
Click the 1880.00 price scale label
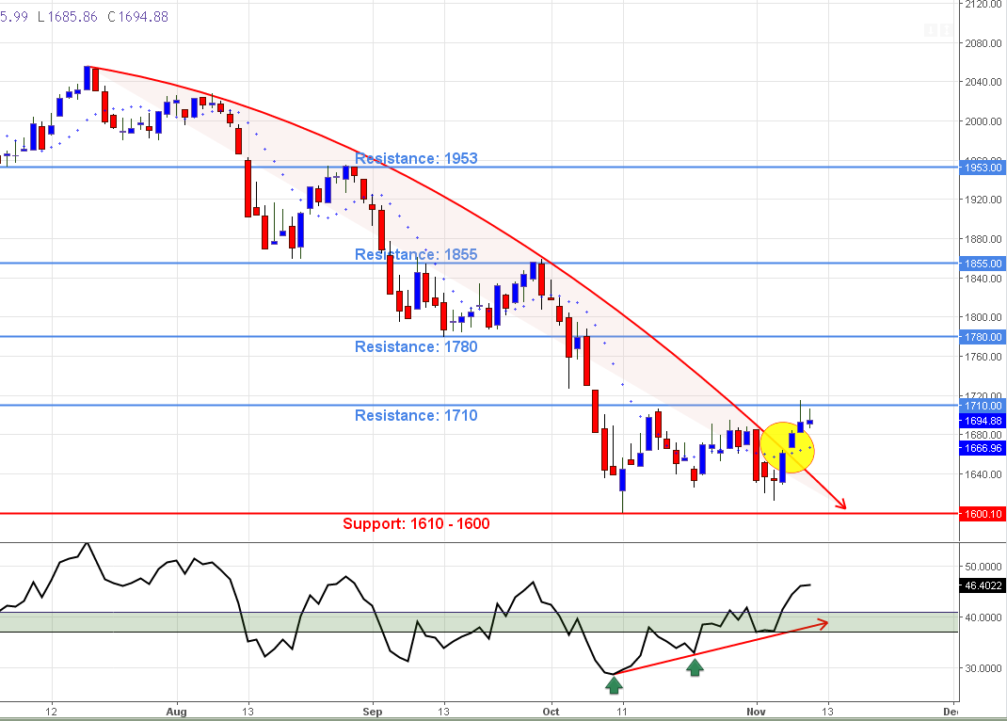983,239
